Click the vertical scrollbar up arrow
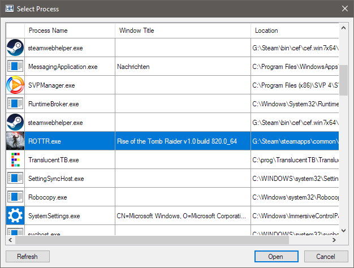354x268 pixels. (x=344, y=27)
